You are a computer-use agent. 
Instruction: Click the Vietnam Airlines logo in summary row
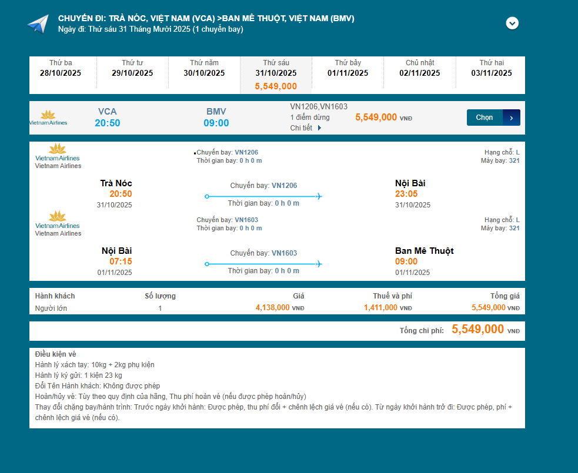pyautogui.click(x=48, y=118)
